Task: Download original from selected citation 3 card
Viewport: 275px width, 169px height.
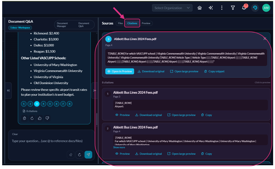Action: (151, 71)
